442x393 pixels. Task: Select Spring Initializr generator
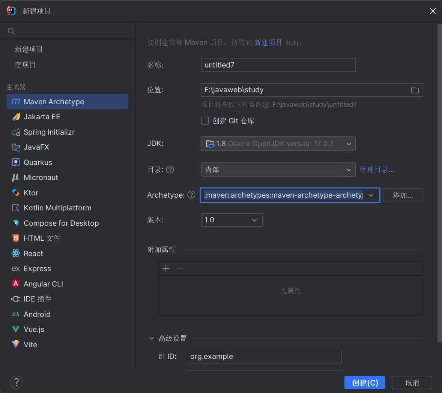68,132
